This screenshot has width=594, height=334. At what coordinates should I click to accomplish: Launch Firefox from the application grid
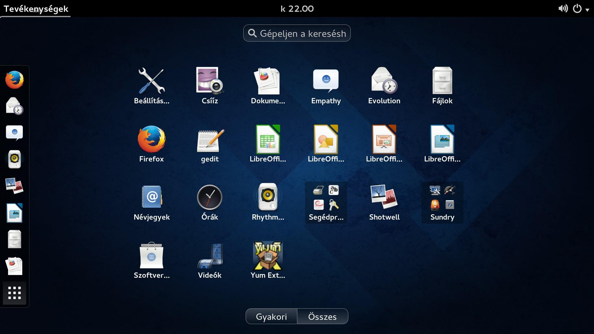tap(152, 144)
